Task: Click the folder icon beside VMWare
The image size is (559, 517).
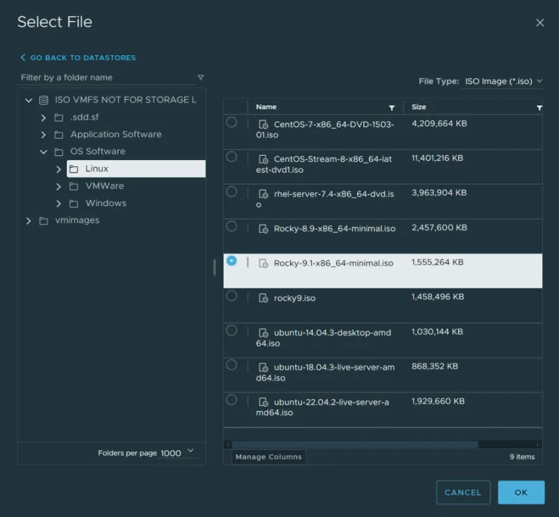Action: pyautogui.click(x=74, y=186)
